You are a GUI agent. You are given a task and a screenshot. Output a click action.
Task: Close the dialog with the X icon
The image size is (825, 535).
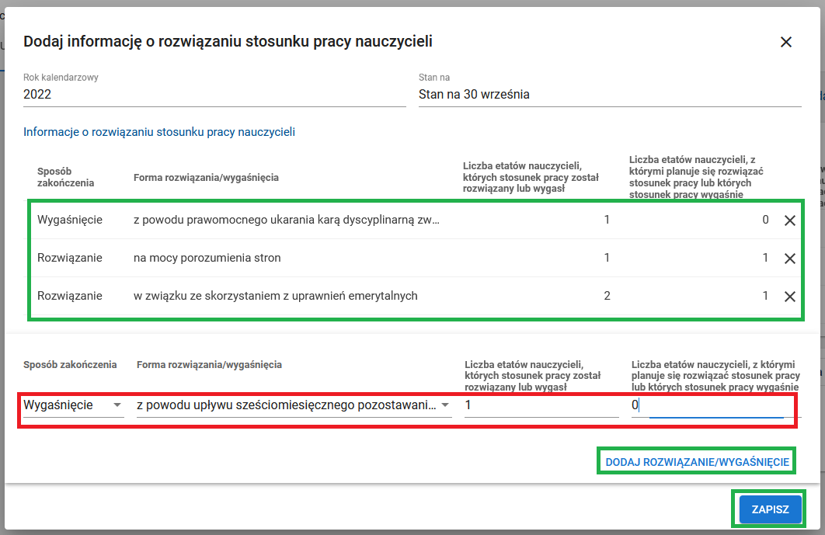786,42
